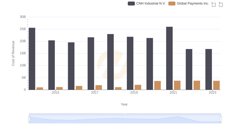This screenshot has width=226, height=130.
Task: Toggle CNH Industrial N.V. legend series
Action: pyautogui.click(x=147, y=3)
